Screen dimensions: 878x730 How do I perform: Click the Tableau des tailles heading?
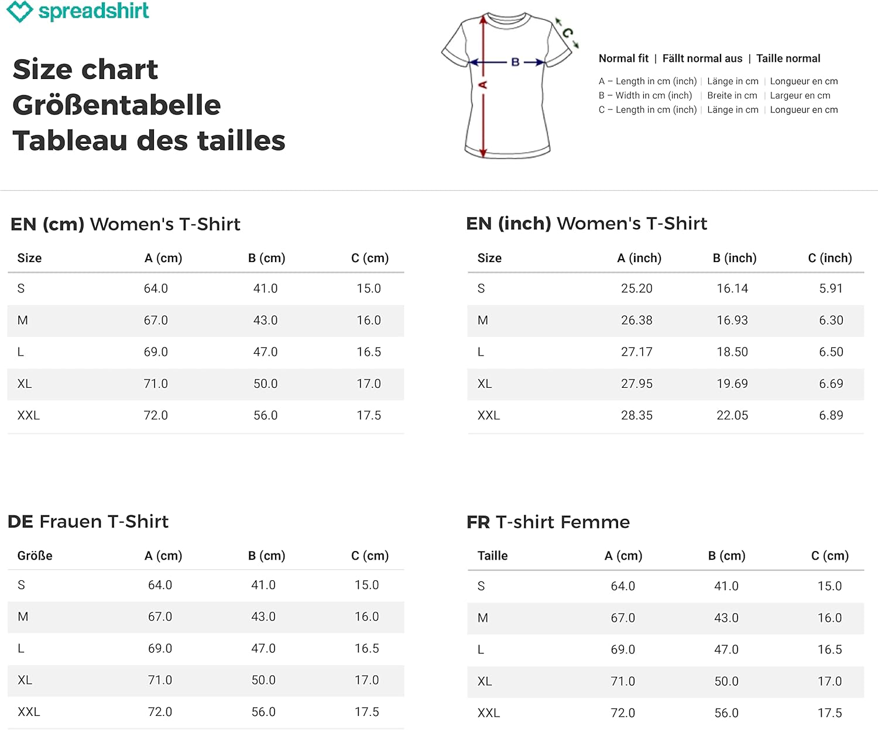(x=149, y=141)
